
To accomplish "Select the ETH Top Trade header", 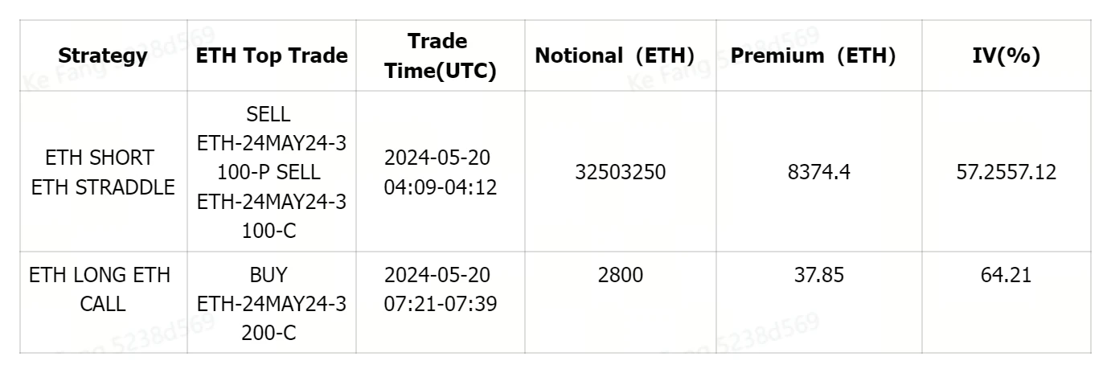I will [x=272, y=56].
